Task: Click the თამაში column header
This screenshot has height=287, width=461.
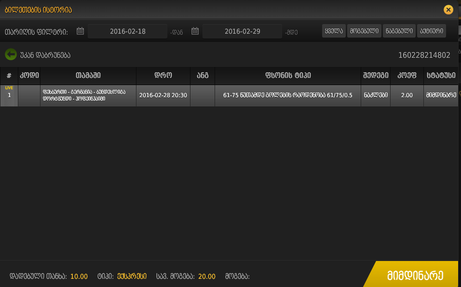Action: pos(88,76)
